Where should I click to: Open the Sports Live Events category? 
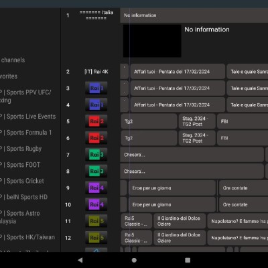pos(28,117)
